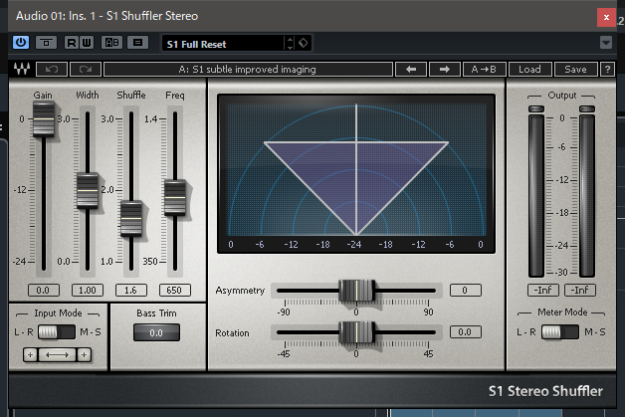Go to previous preset with left arrow
This screenshot has width=625, height=417.
(411, 69)
